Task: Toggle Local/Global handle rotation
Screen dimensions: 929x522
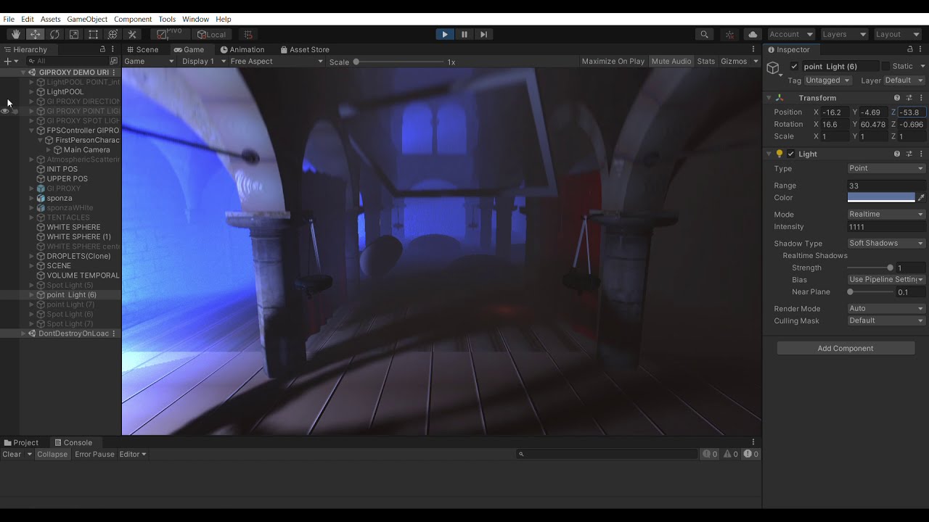Action: [212, 34]
